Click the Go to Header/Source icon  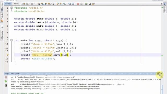[93, 4]
